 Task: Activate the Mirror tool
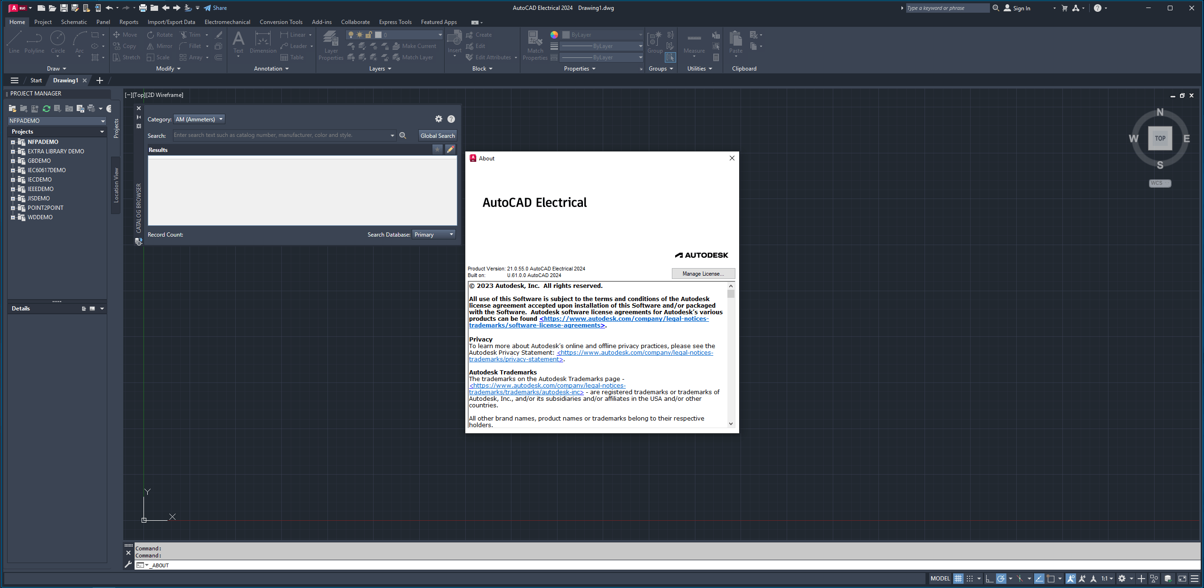point(159,46)
